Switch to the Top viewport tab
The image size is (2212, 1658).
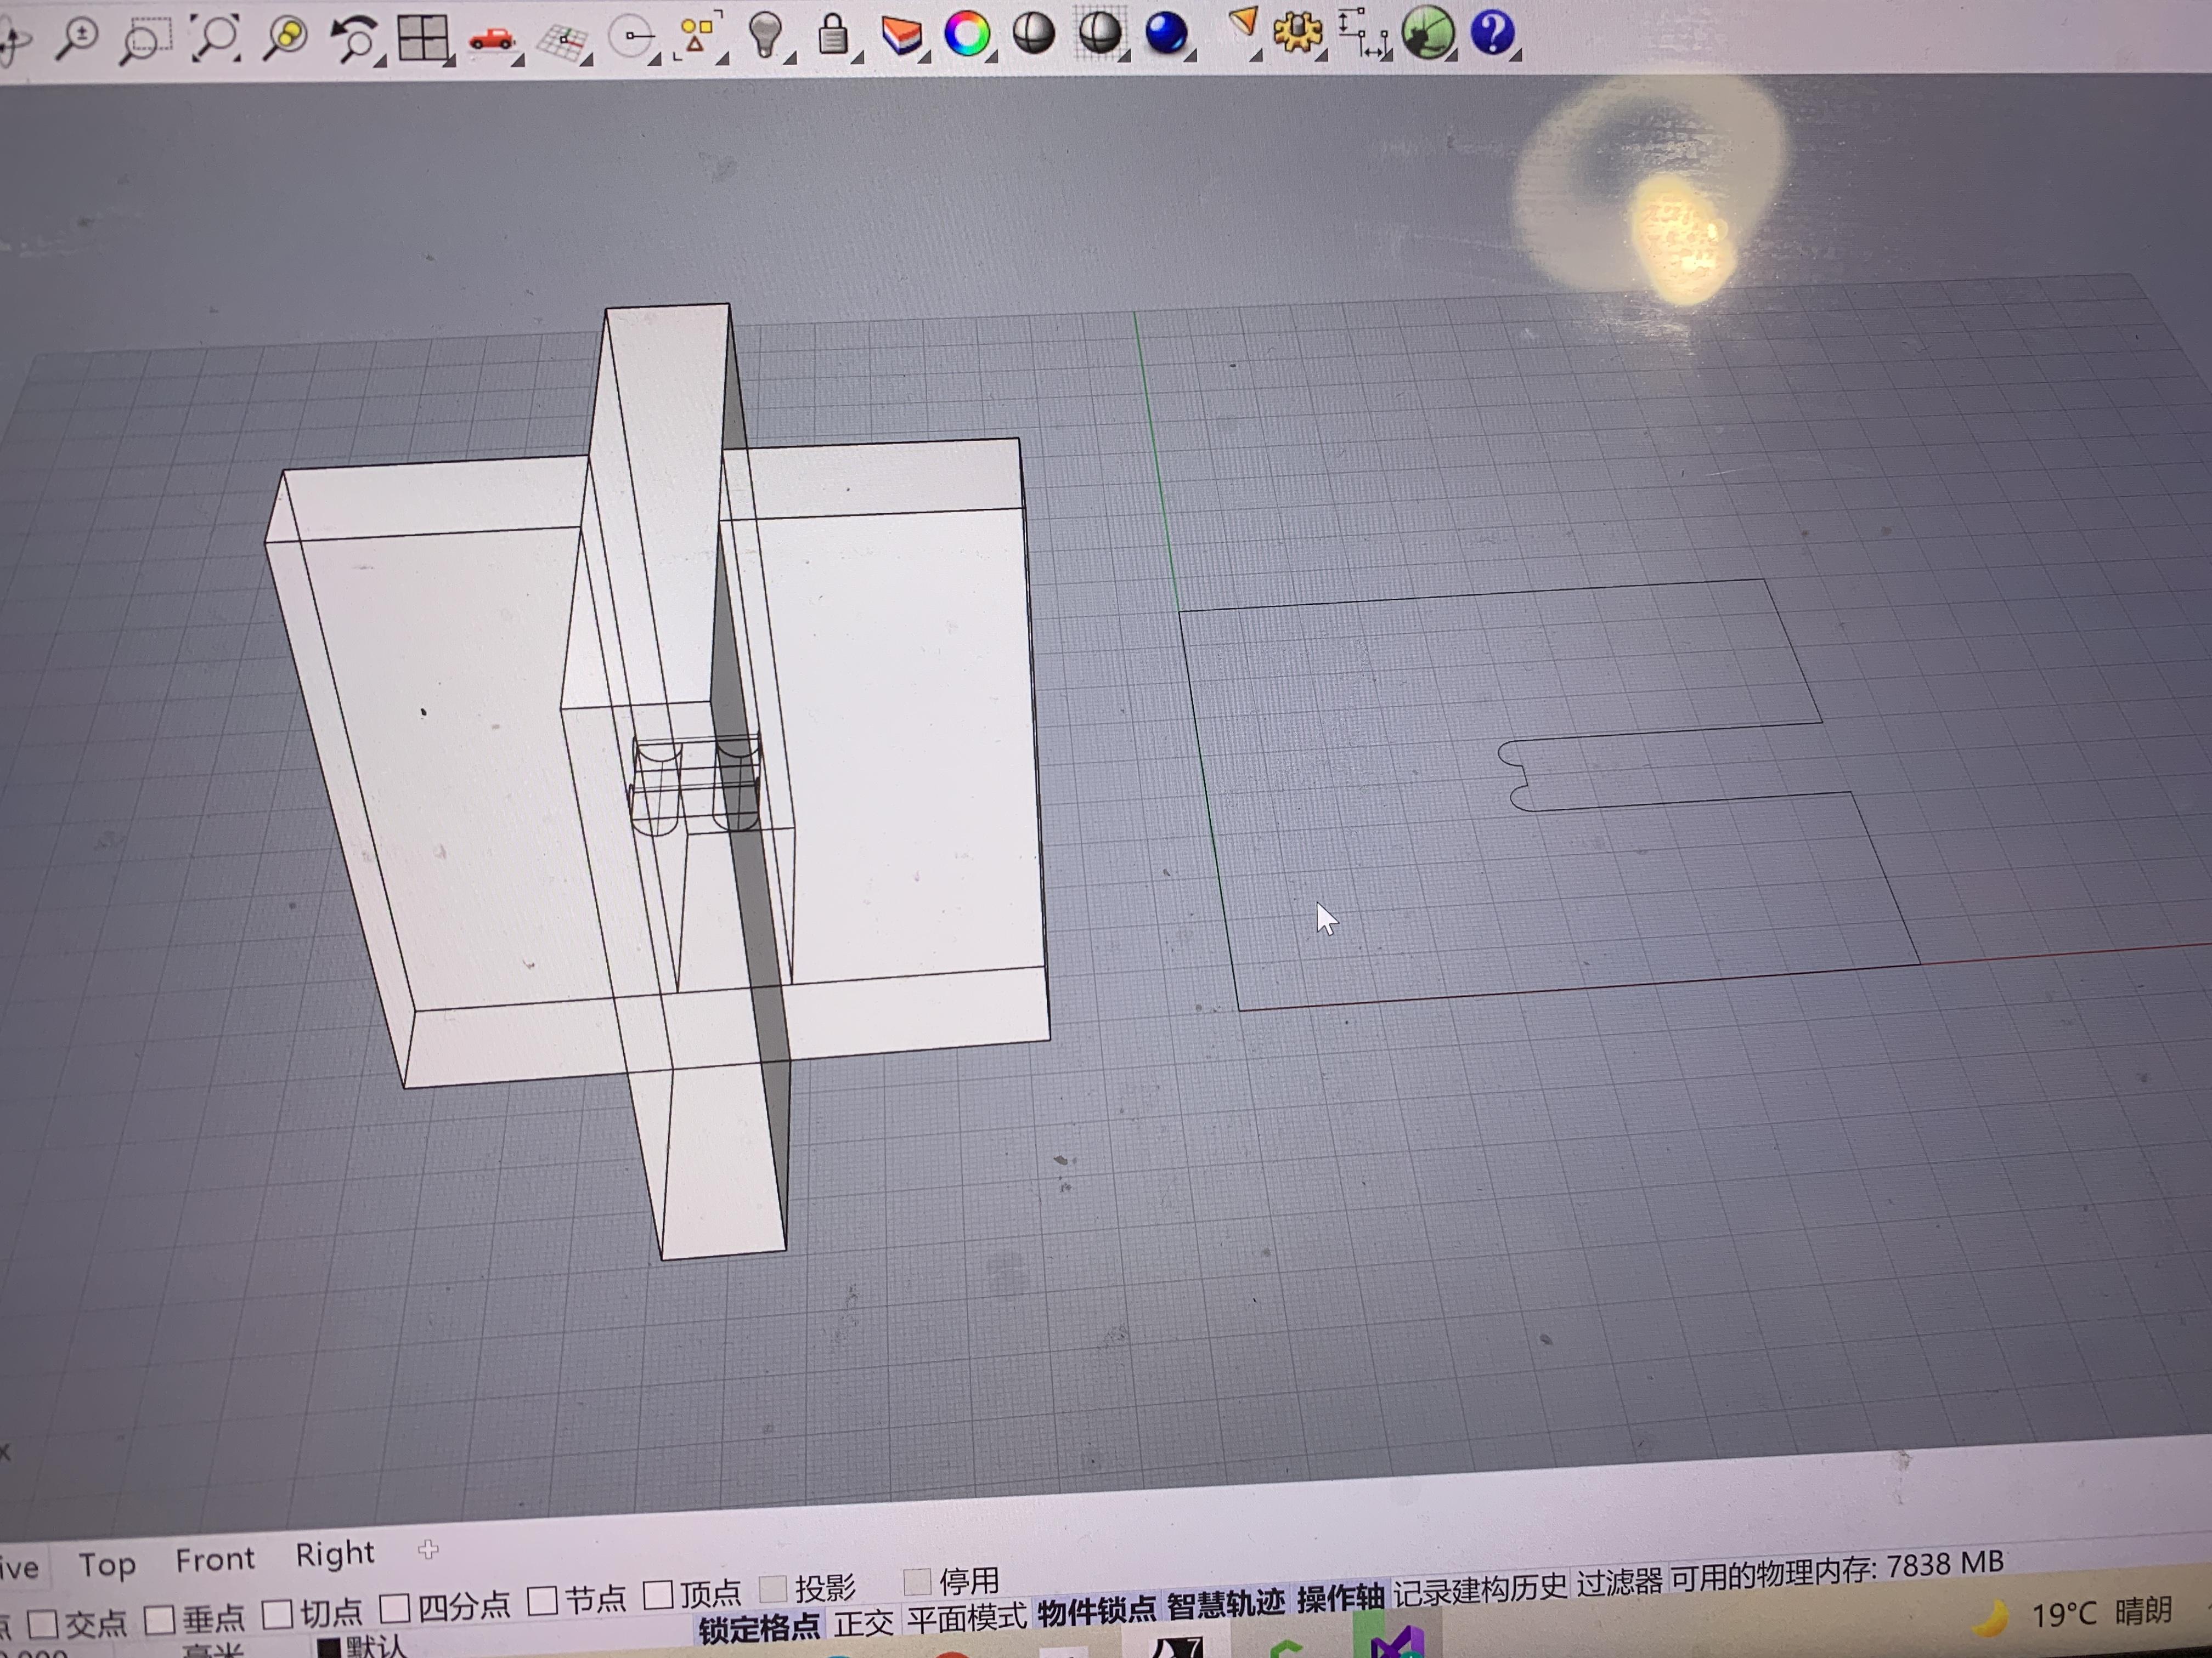(107, 1565)
